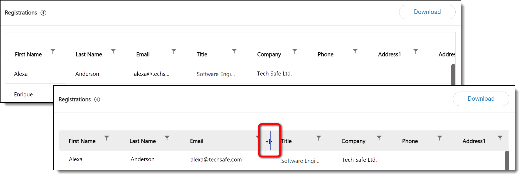Filter the Address1 column in the upper table
The height and width of the screenshot is (177, 522).
416,51
